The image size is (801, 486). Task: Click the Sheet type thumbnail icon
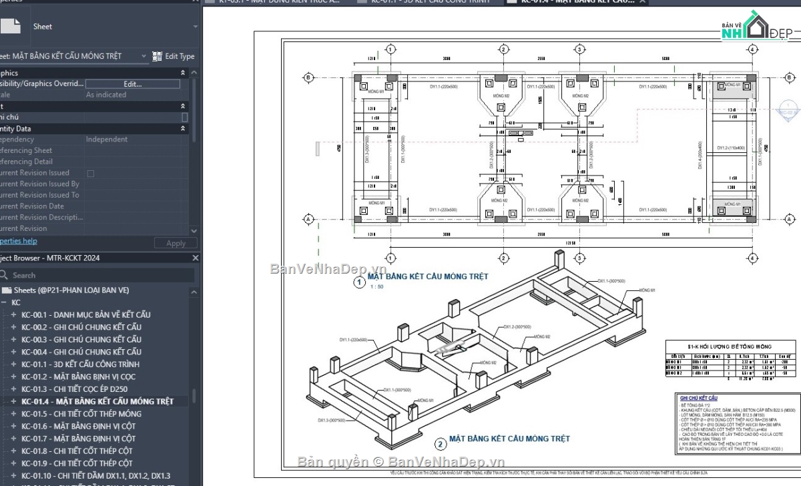click(10, 26)
